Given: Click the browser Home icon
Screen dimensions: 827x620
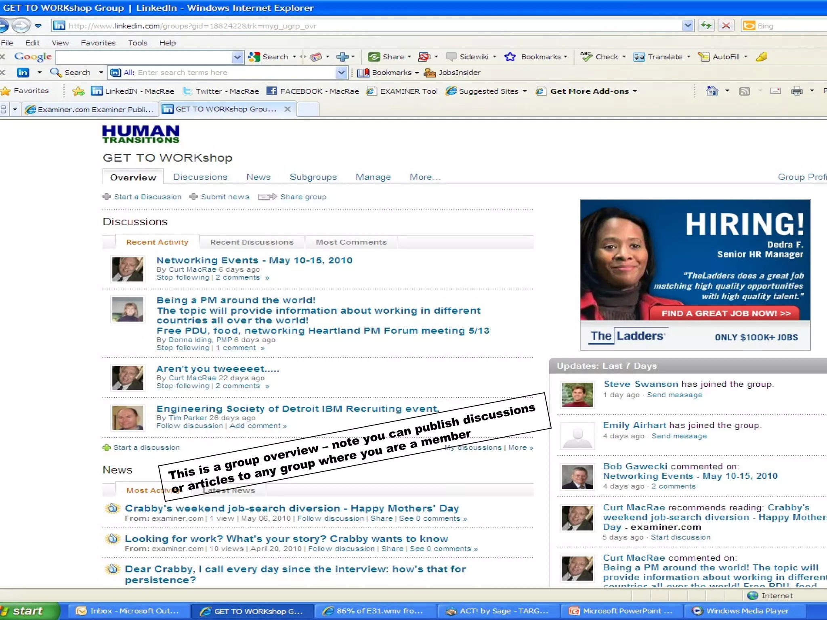Looking at the screenshot, I should 712,91.
